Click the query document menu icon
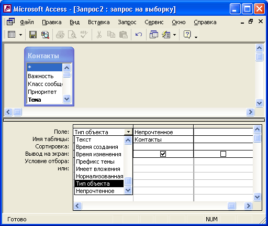Image resolution: width=268 pixels, height=226 pixels. coord(10,22)
